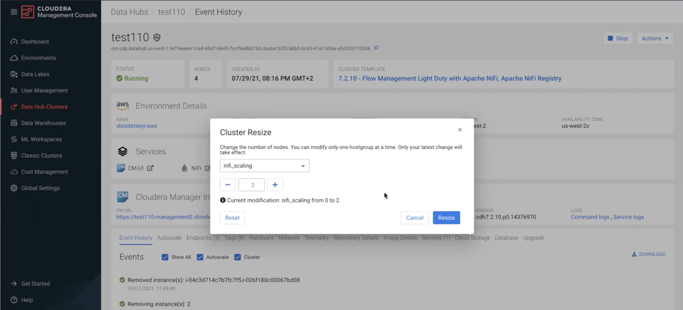Open vbrodetskyi-aws environment link

[x=136, y=126]
